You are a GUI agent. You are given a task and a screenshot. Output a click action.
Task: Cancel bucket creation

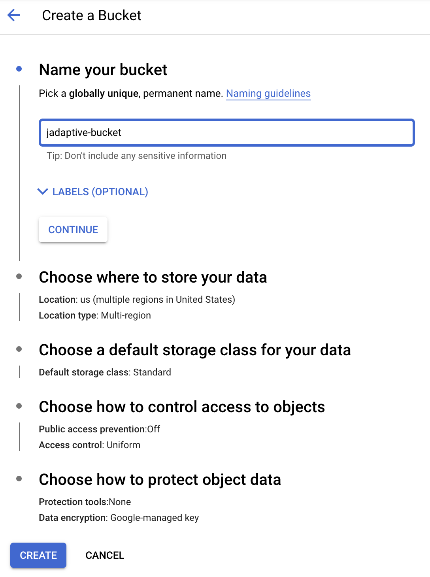click(105, 555)
